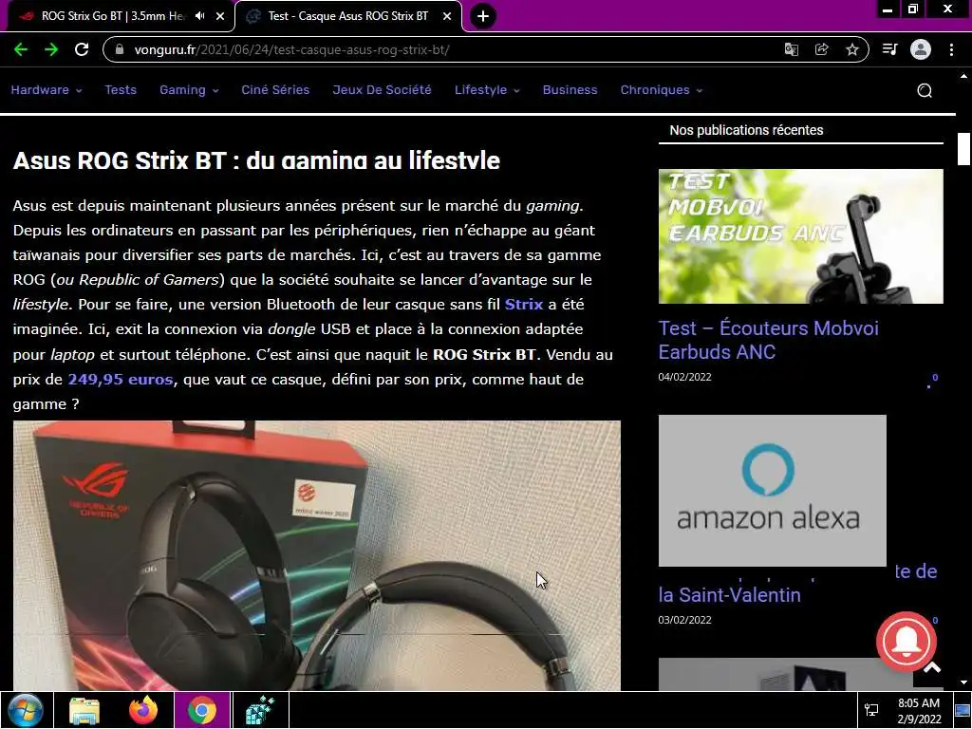Open a new tab with the plus button
This screenshot has height=729, width=972.
click(x=483, y=16)
